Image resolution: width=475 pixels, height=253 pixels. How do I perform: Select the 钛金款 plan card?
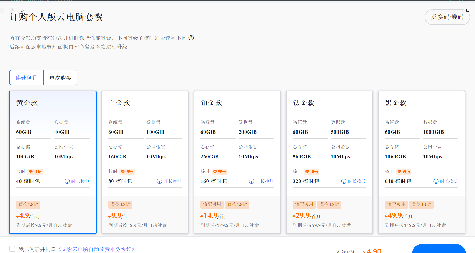(x=330, y=162)
